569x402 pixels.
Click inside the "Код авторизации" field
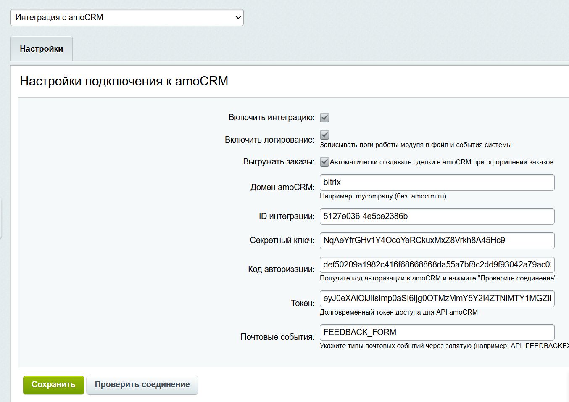pyautogui.click(x=437, y=265)
